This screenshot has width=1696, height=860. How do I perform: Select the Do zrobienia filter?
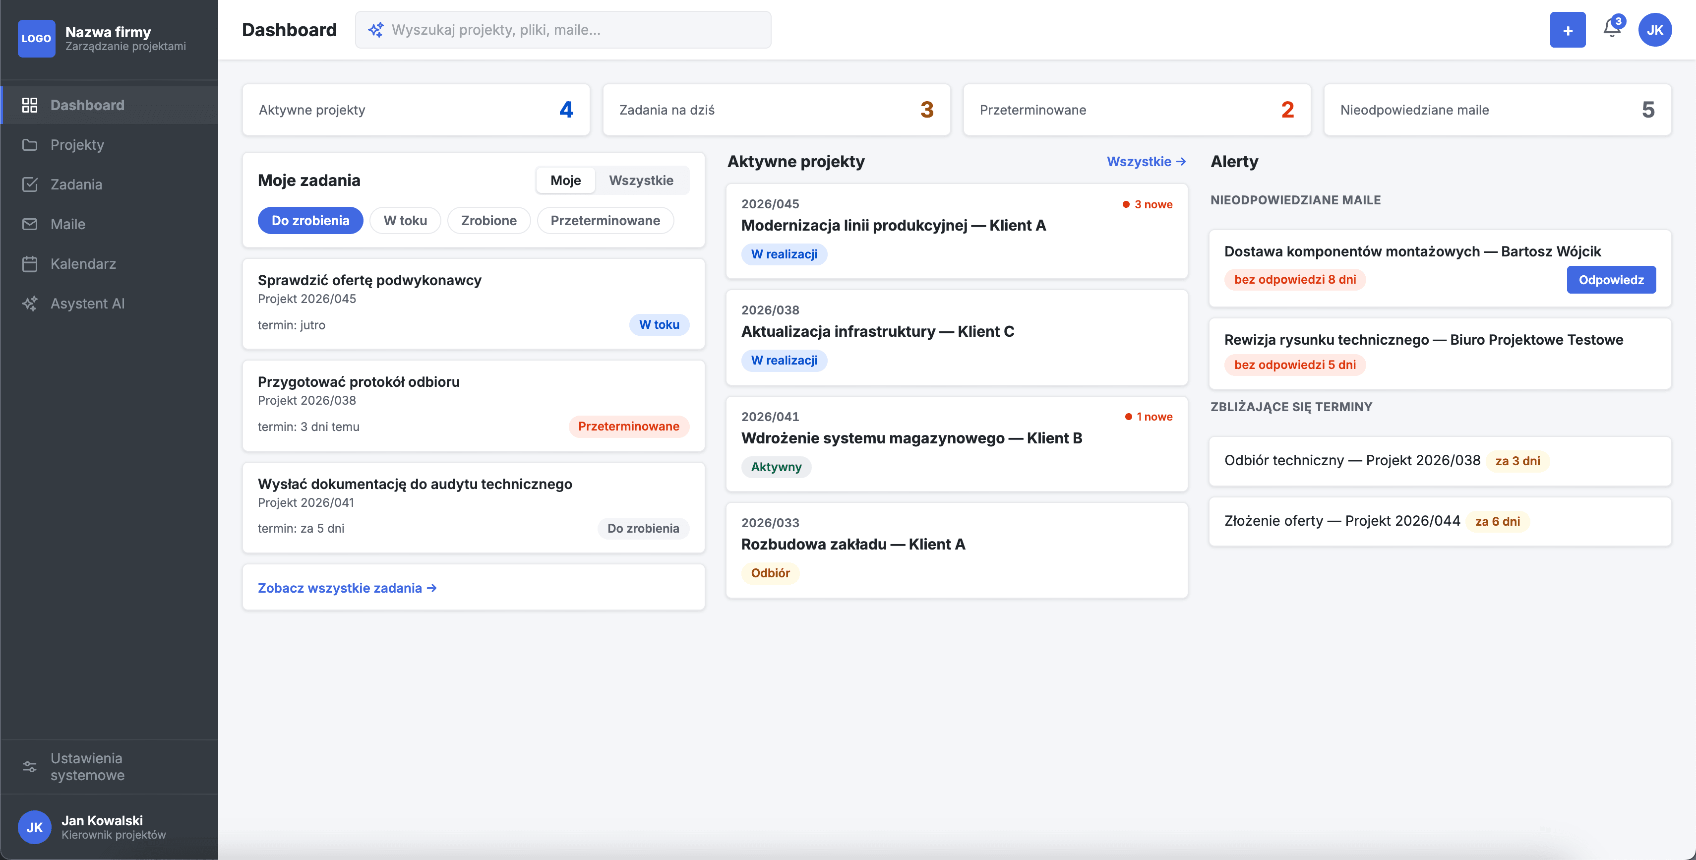click(x=310, y=221)
